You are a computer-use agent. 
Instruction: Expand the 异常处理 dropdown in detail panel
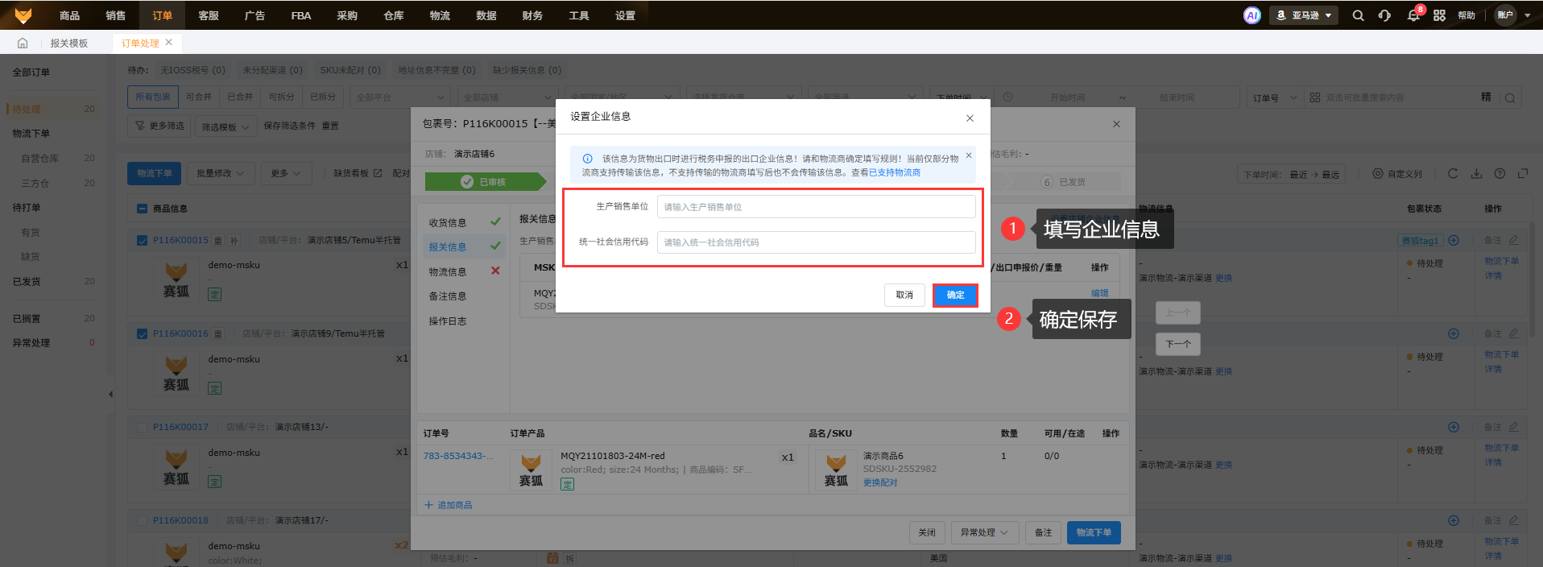pos(984,532)
